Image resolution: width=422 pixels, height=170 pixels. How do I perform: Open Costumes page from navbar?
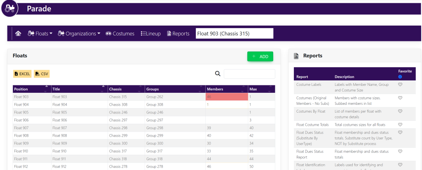(120, 34)
